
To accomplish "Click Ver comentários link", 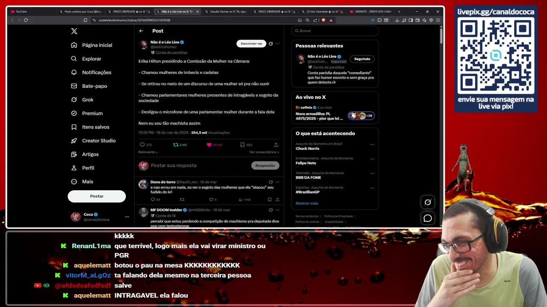I will pos(264,152).
